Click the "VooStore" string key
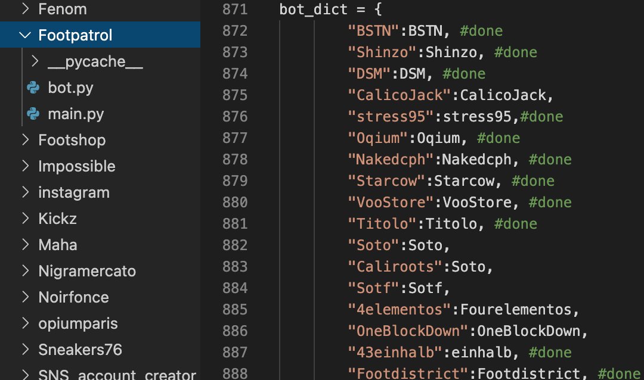 point(391,202)
